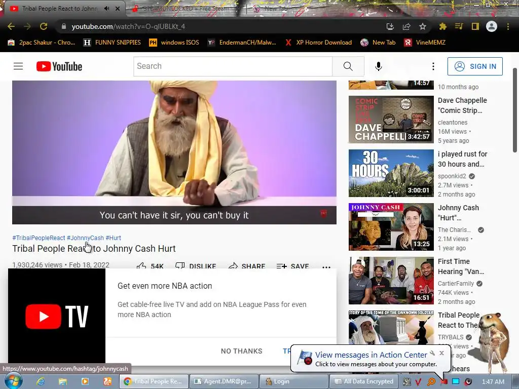The image size is (519, 389).
Task: Like the video with the thumbs up icon
Action: 142,266
